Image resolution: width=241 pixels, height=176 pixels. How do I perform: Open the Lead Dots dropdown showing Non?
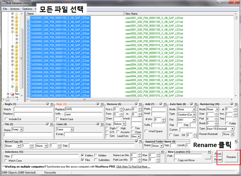136,136
